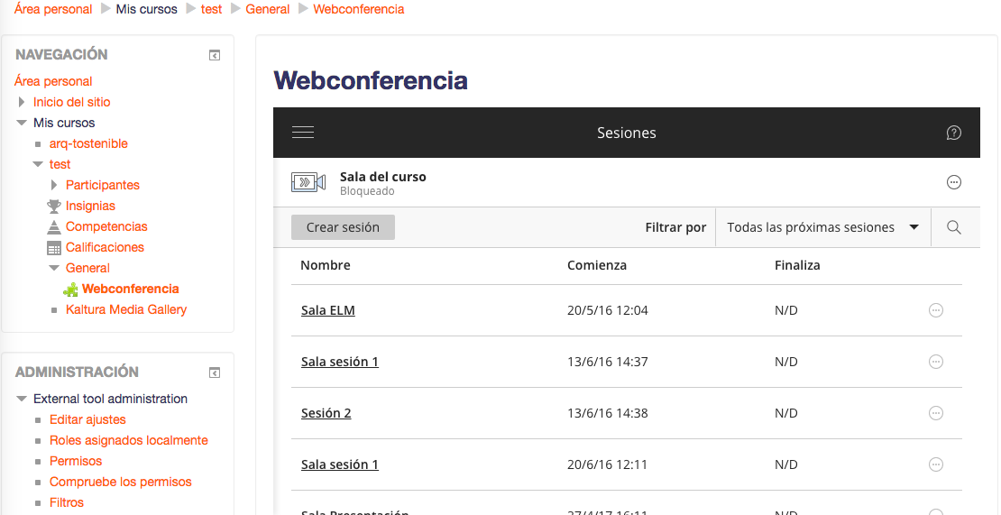Click test in the breadcrumb

coord(211,9)
